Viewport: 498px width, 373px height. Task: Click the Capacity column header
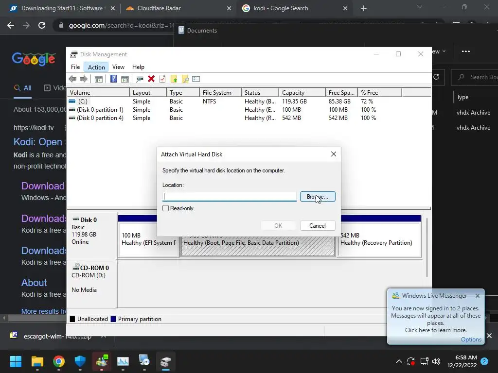click(302, 93)
